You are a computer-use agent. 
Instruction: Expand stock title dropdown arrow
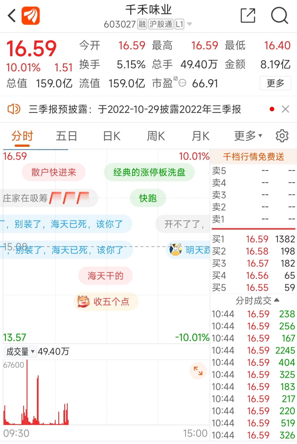pos(189,24)
